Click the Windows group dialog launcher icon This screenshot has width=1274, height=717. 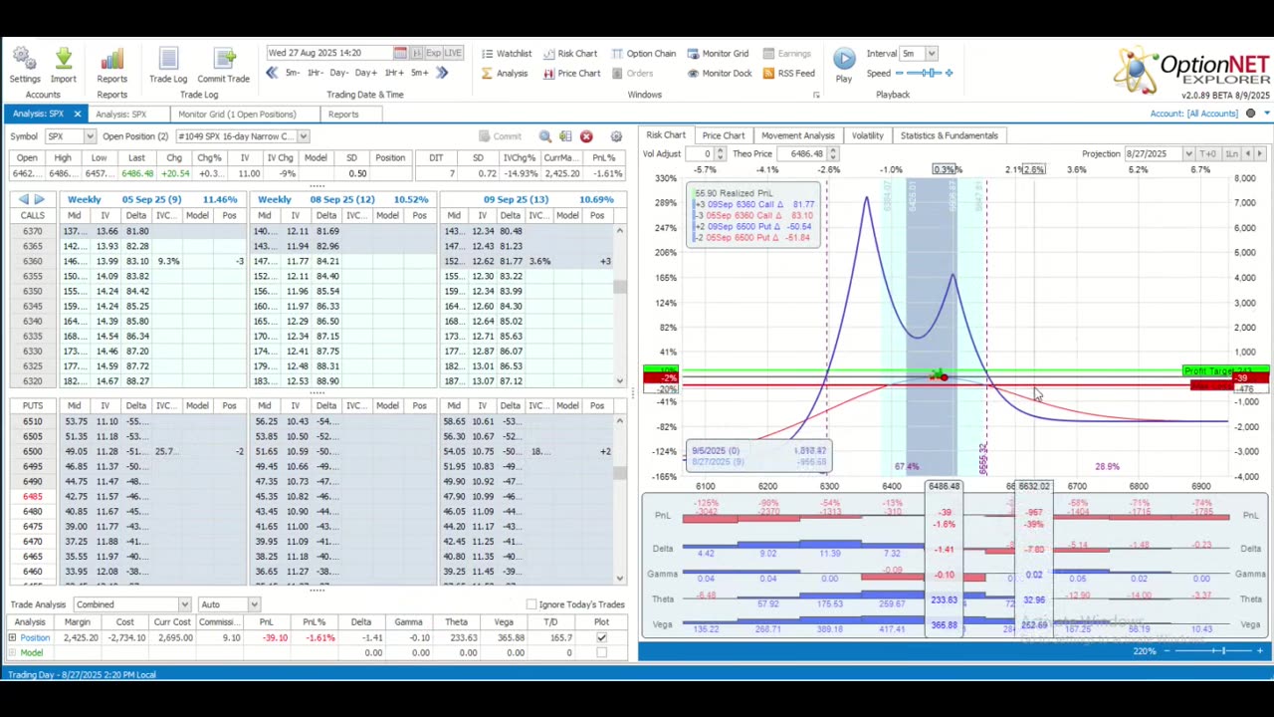click(816, 96)
